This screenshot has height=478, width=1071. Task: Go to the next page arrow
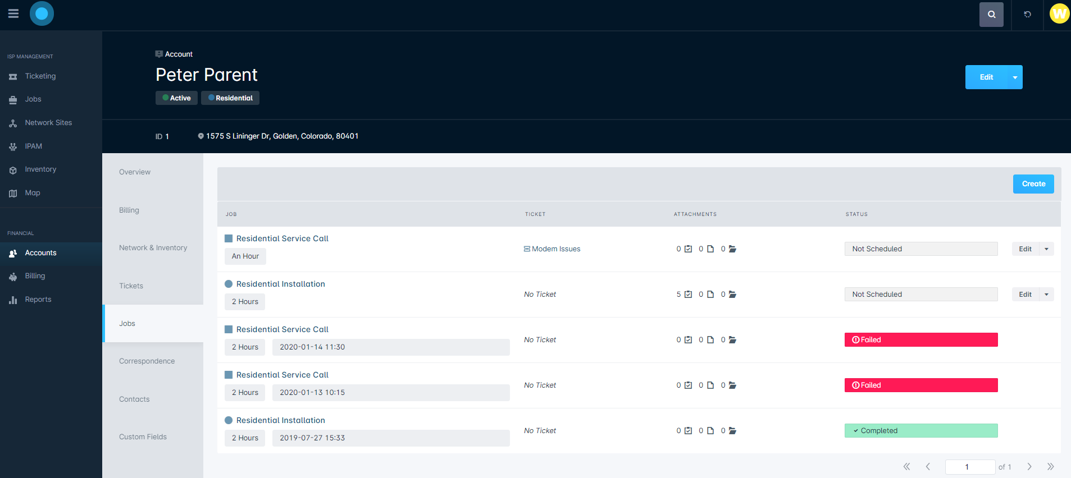pyautogui.click(x=1029, y=467)
